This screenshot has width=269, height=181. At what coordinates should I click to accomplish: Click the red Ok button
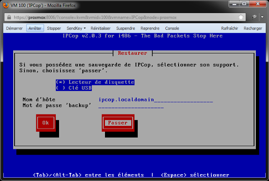click(x=46, y=123)
